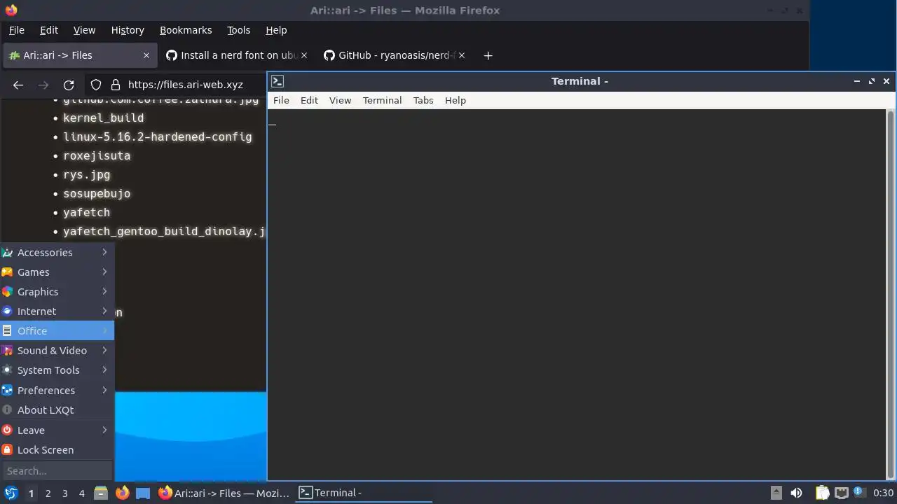Viewport: 897px width, 504px height.
Task: Click the Graphics category icon
Action: (7, 292)
